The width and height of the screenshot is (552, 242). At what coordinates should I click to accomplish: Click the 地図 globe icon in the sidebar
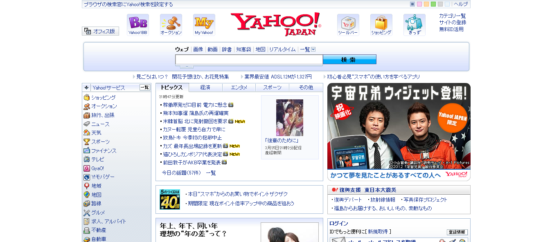(x=87, y=195)
